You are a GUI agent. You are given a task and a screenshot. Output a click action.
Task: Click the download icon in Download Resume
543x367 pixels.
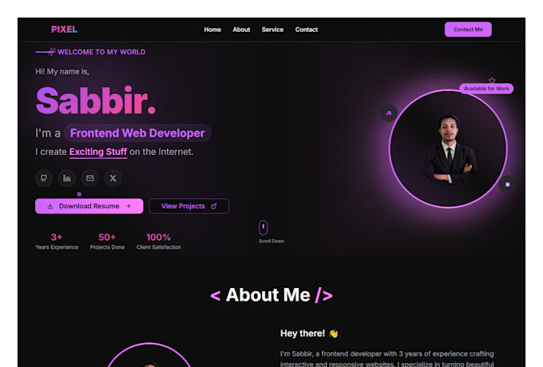(x=50, y=206)
